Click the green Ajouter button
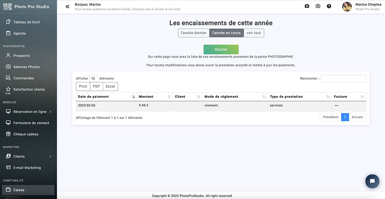Screen dimensions: 385x199 tap(221, 49)
